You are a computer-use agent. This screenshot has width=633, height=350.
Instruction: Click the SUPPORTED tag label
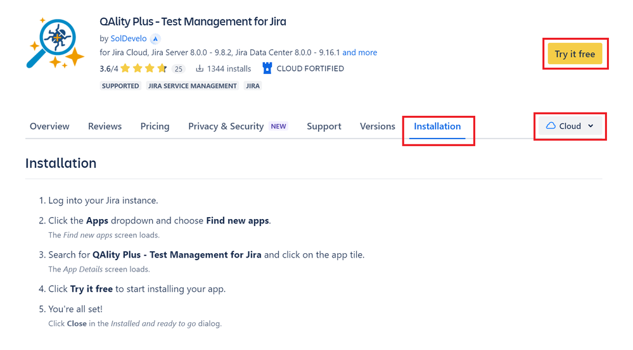tap(120, 86)
